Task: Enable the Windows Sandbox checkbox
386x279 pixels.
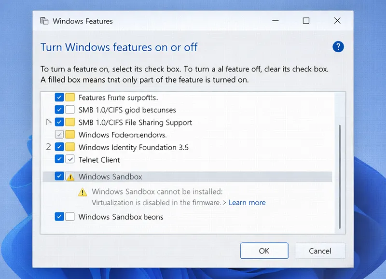Action: (x=59, y=176)
